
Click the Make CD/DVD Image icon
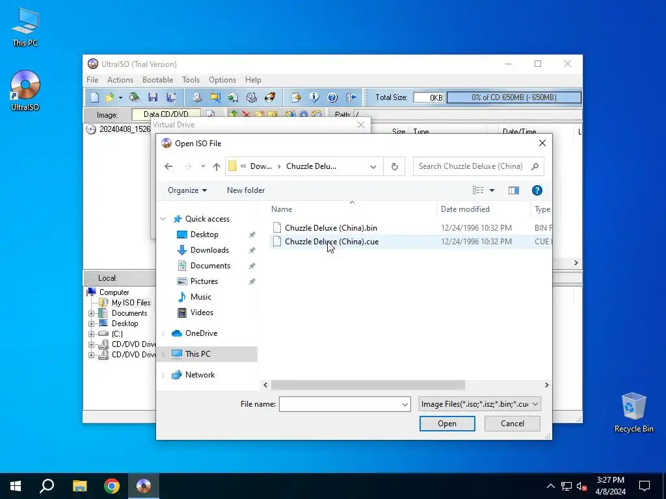196,97
